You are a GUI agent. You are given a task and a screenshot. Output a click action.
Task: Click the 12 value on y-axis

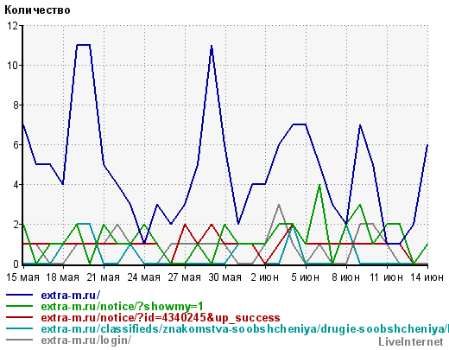[13, 26]
